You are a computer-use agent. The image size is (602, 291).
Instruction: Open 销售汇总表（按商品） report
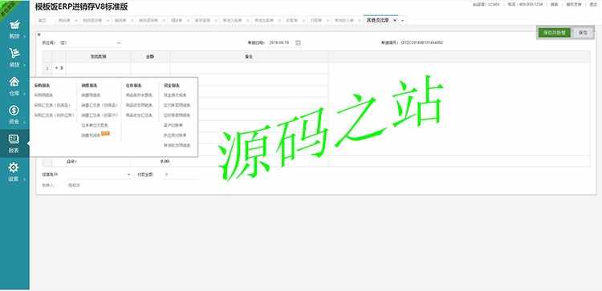pos(100,105)
